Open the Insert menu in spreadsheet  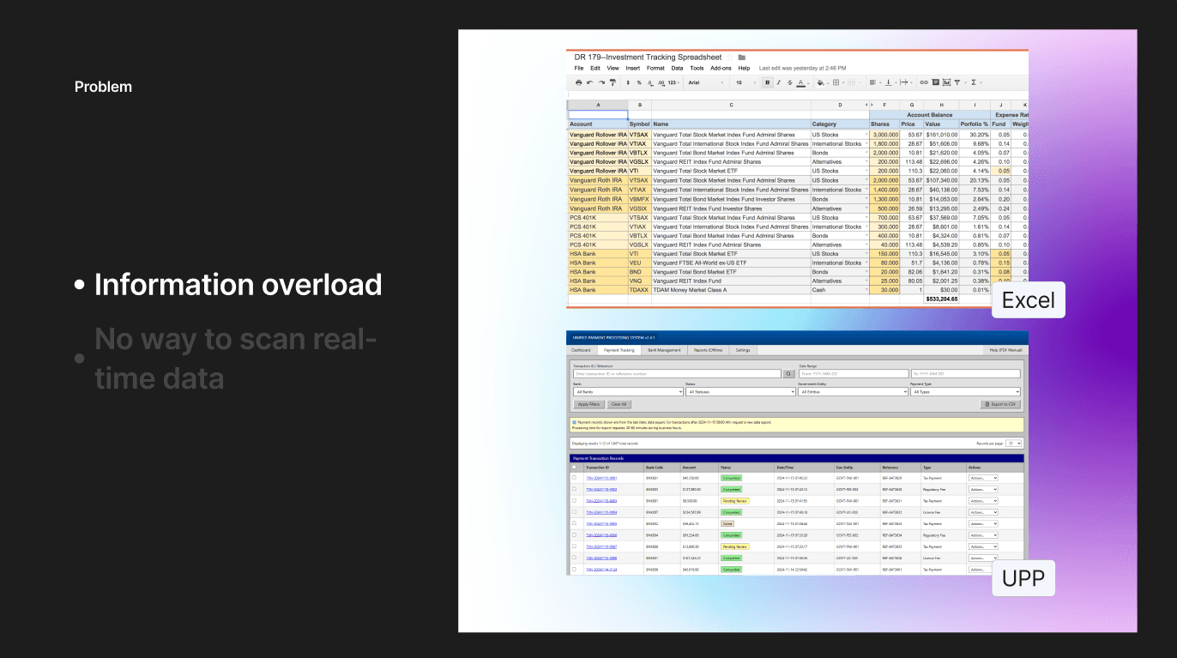[x=633, y=68]
